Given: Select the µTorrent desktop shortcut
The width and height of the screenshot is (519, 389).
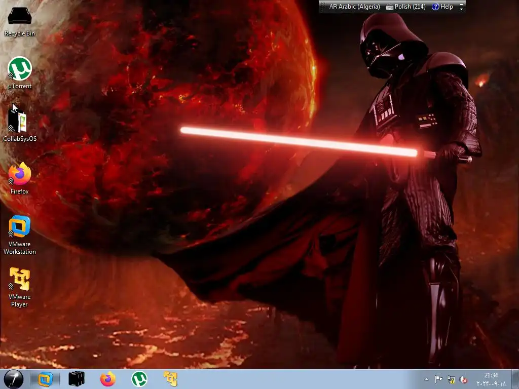Looking at the screenshot, I should point(20,73).
